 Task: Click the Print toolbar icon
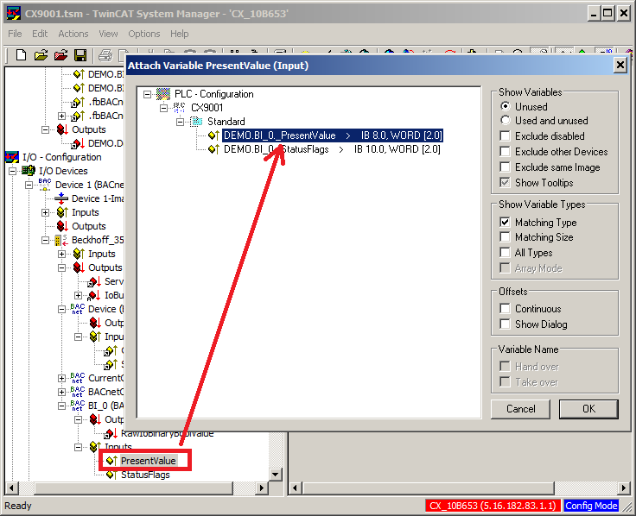pyautogui.click(x=105, y=55)
